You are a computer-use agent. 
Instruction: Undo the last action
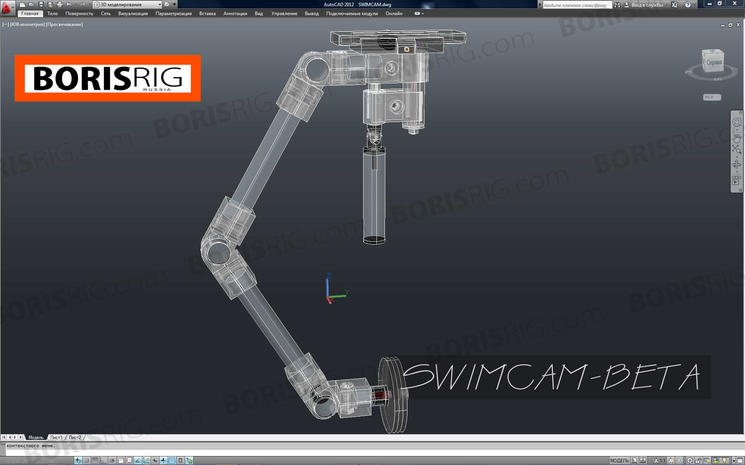(69, 5)
